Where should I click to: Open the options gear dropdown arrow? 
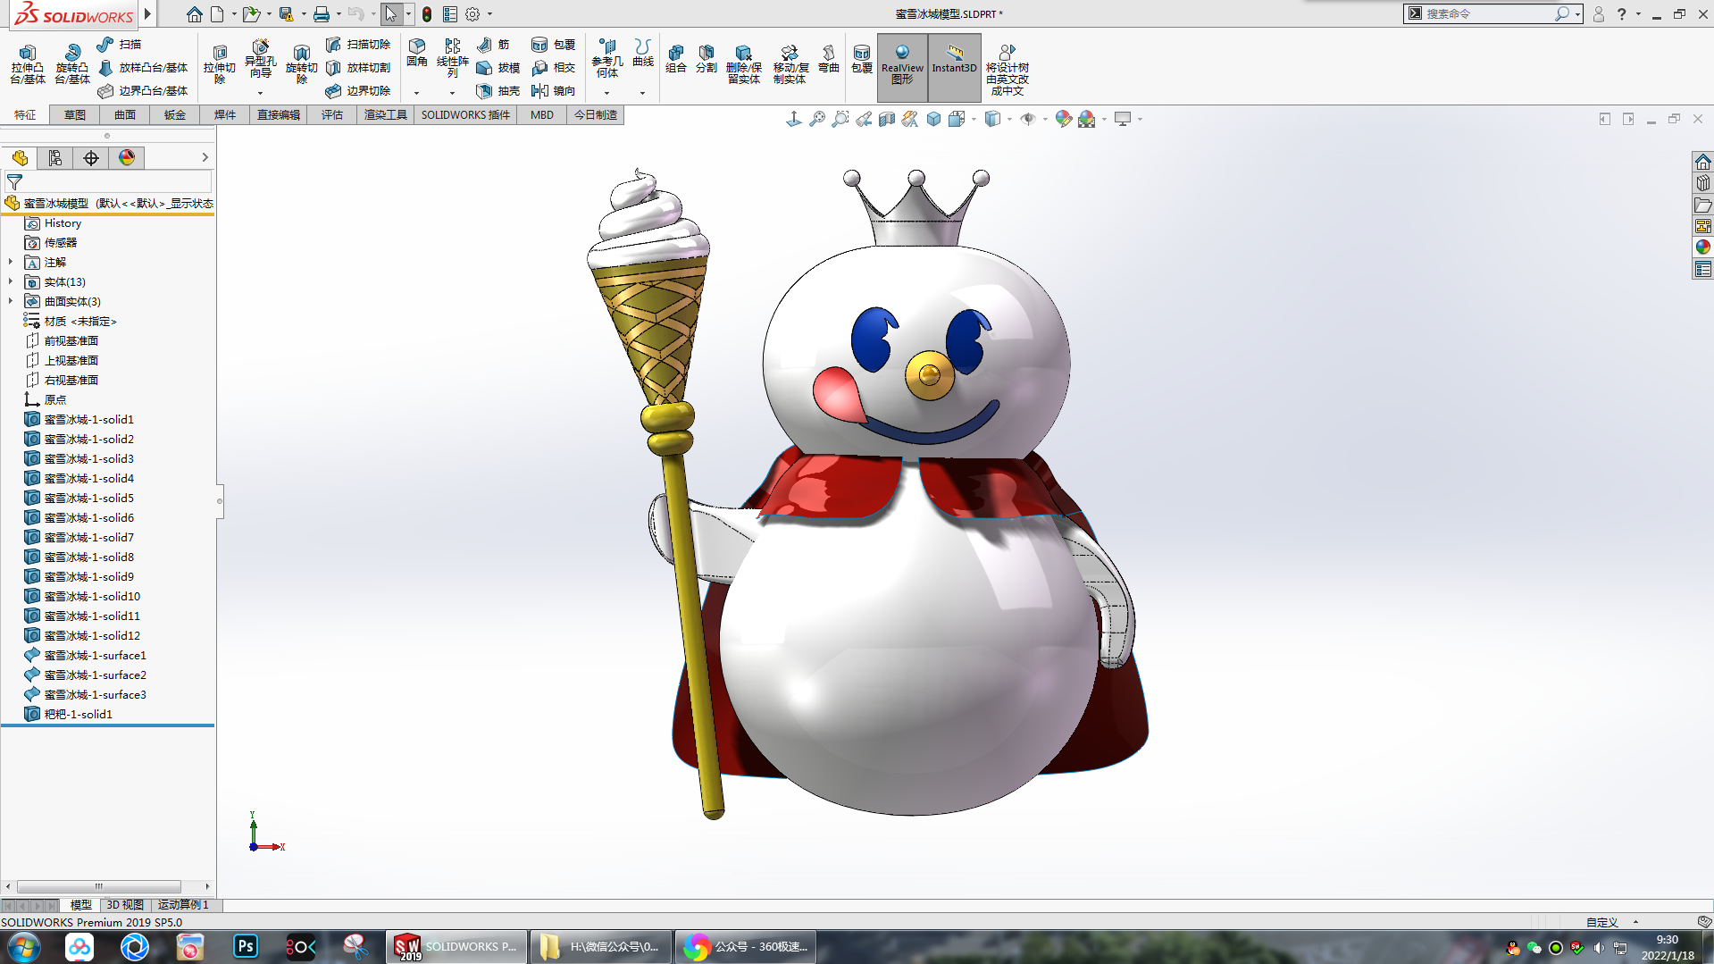(489, 14)
